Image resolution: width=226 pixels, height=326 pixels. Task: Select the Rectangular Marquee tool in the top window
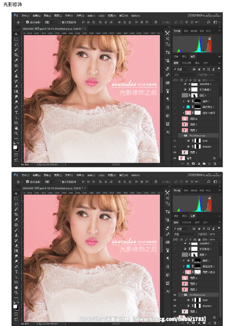(16, 39)
